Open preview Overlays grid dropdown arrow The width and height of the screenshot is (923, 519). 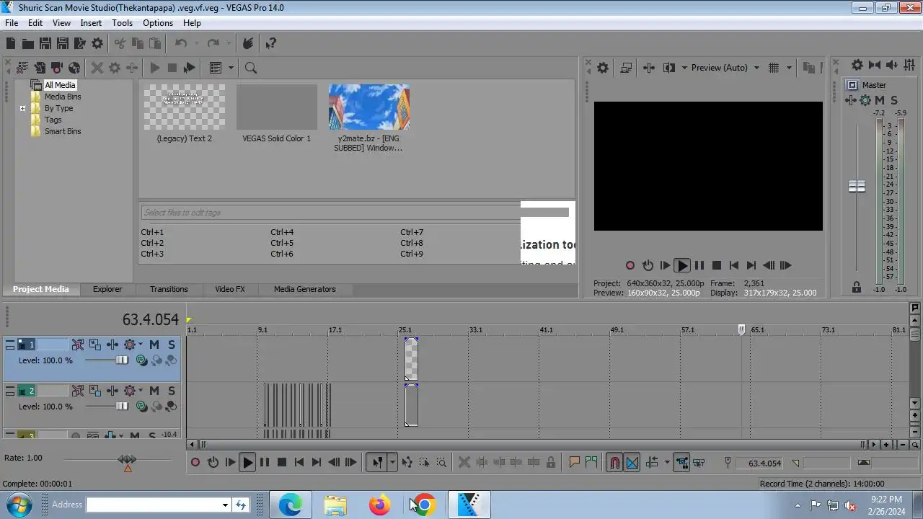[x=789, y=68]
